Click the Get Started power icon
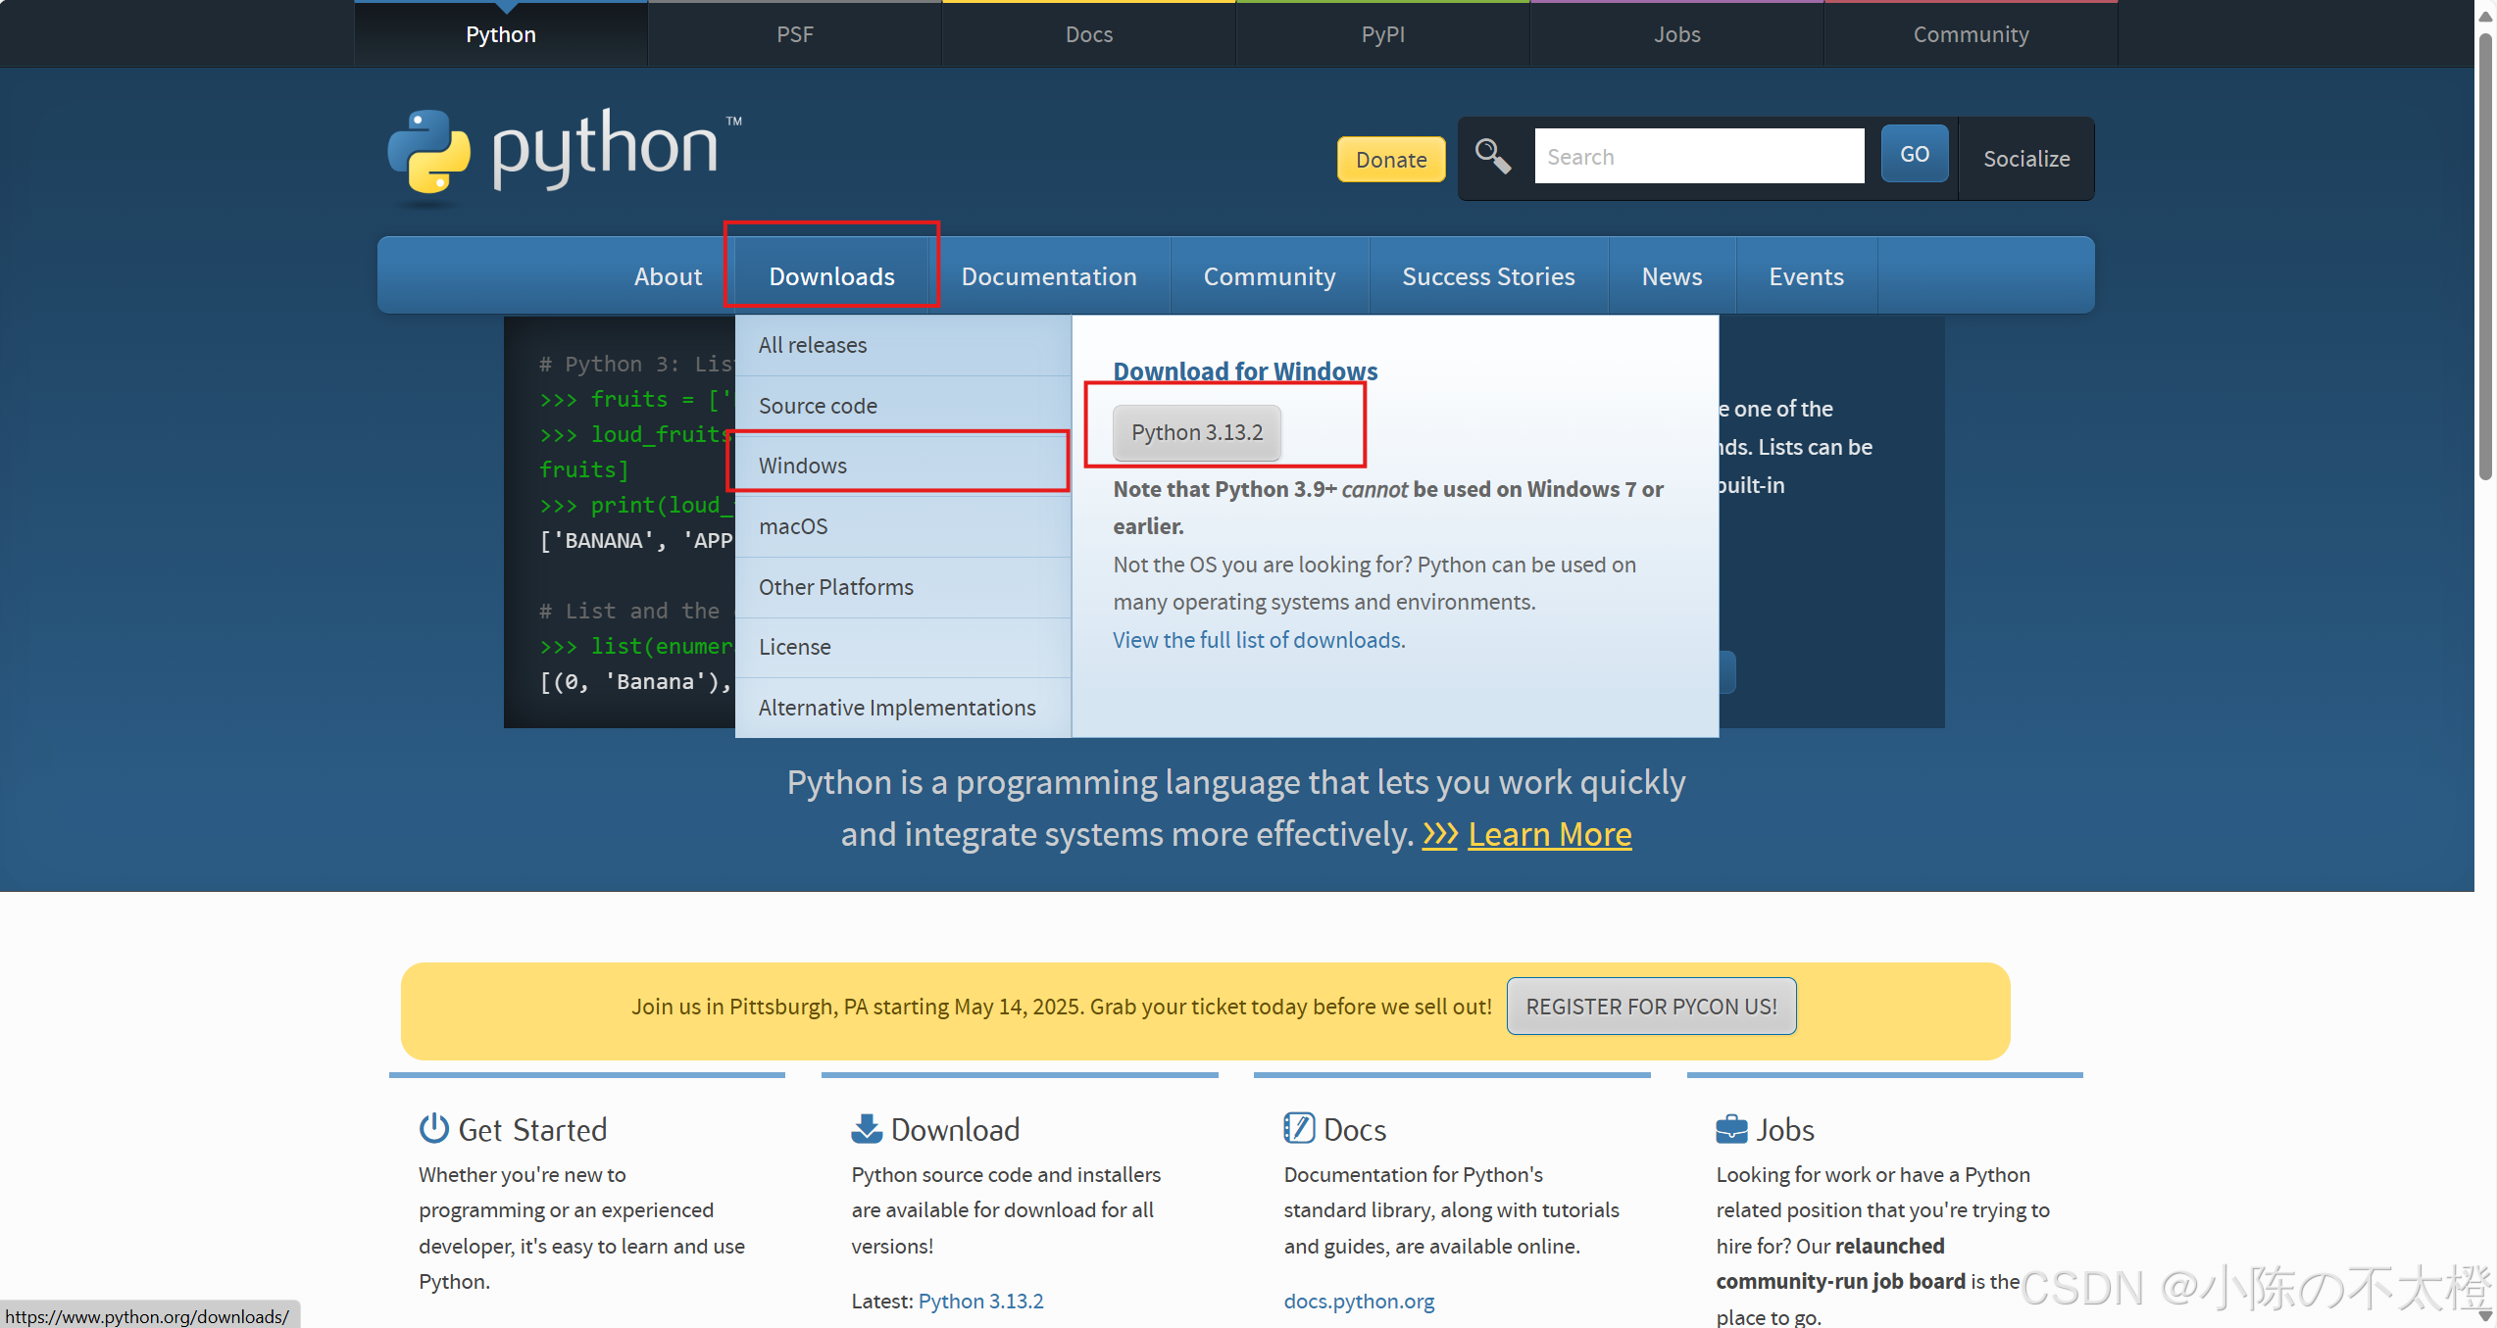The height and width of the screenshot is (1328, 2497). tap(433, 1129)
